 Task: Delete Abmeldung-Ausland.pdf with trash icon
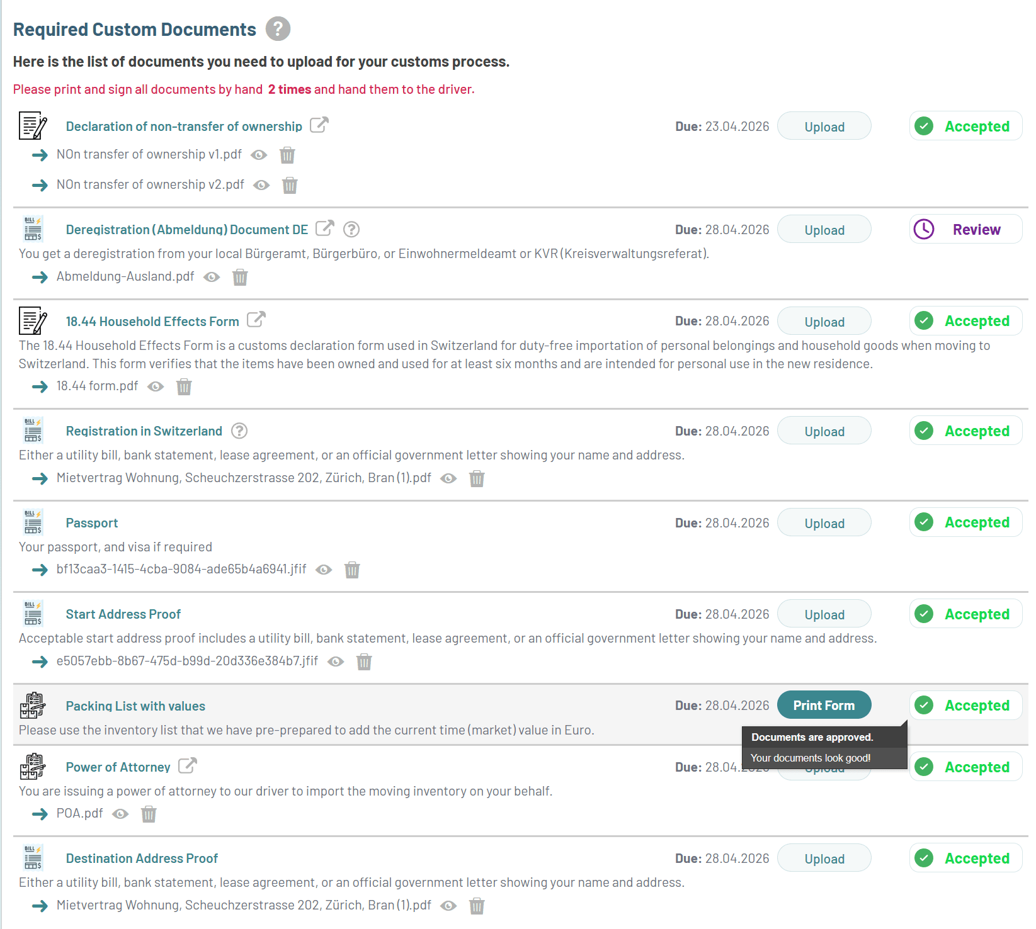click(x=240, y=277)
